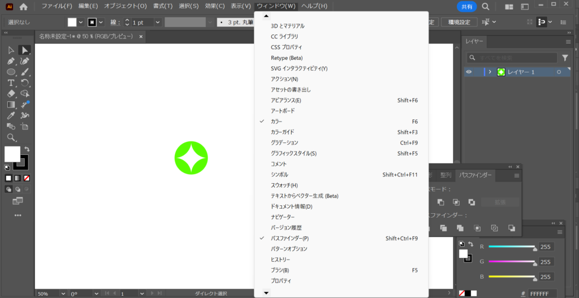
Task: Select the Direct Selection tool
Action: click(25, 50)
